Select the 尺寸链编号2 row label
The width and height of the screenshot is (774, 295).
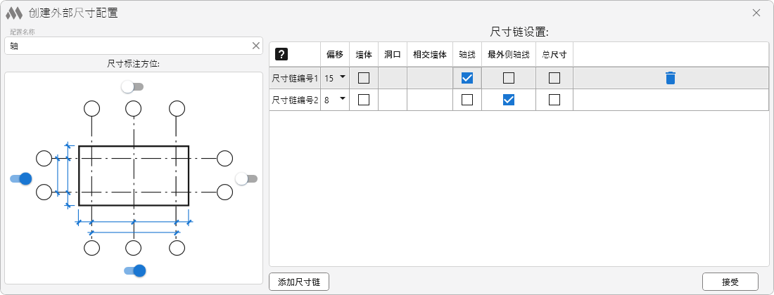[x=295, y=100]
